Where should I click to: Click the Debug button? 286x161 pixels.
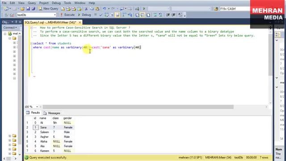[x=84, y=15]
